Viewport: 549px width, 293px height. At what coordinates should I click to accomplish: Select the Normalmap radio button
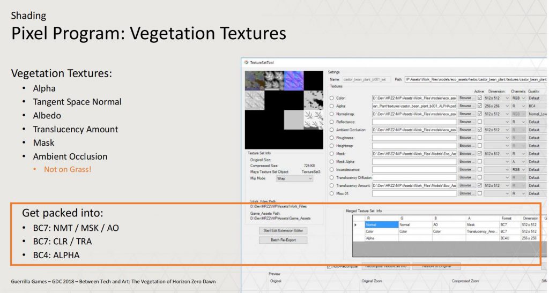332,114
